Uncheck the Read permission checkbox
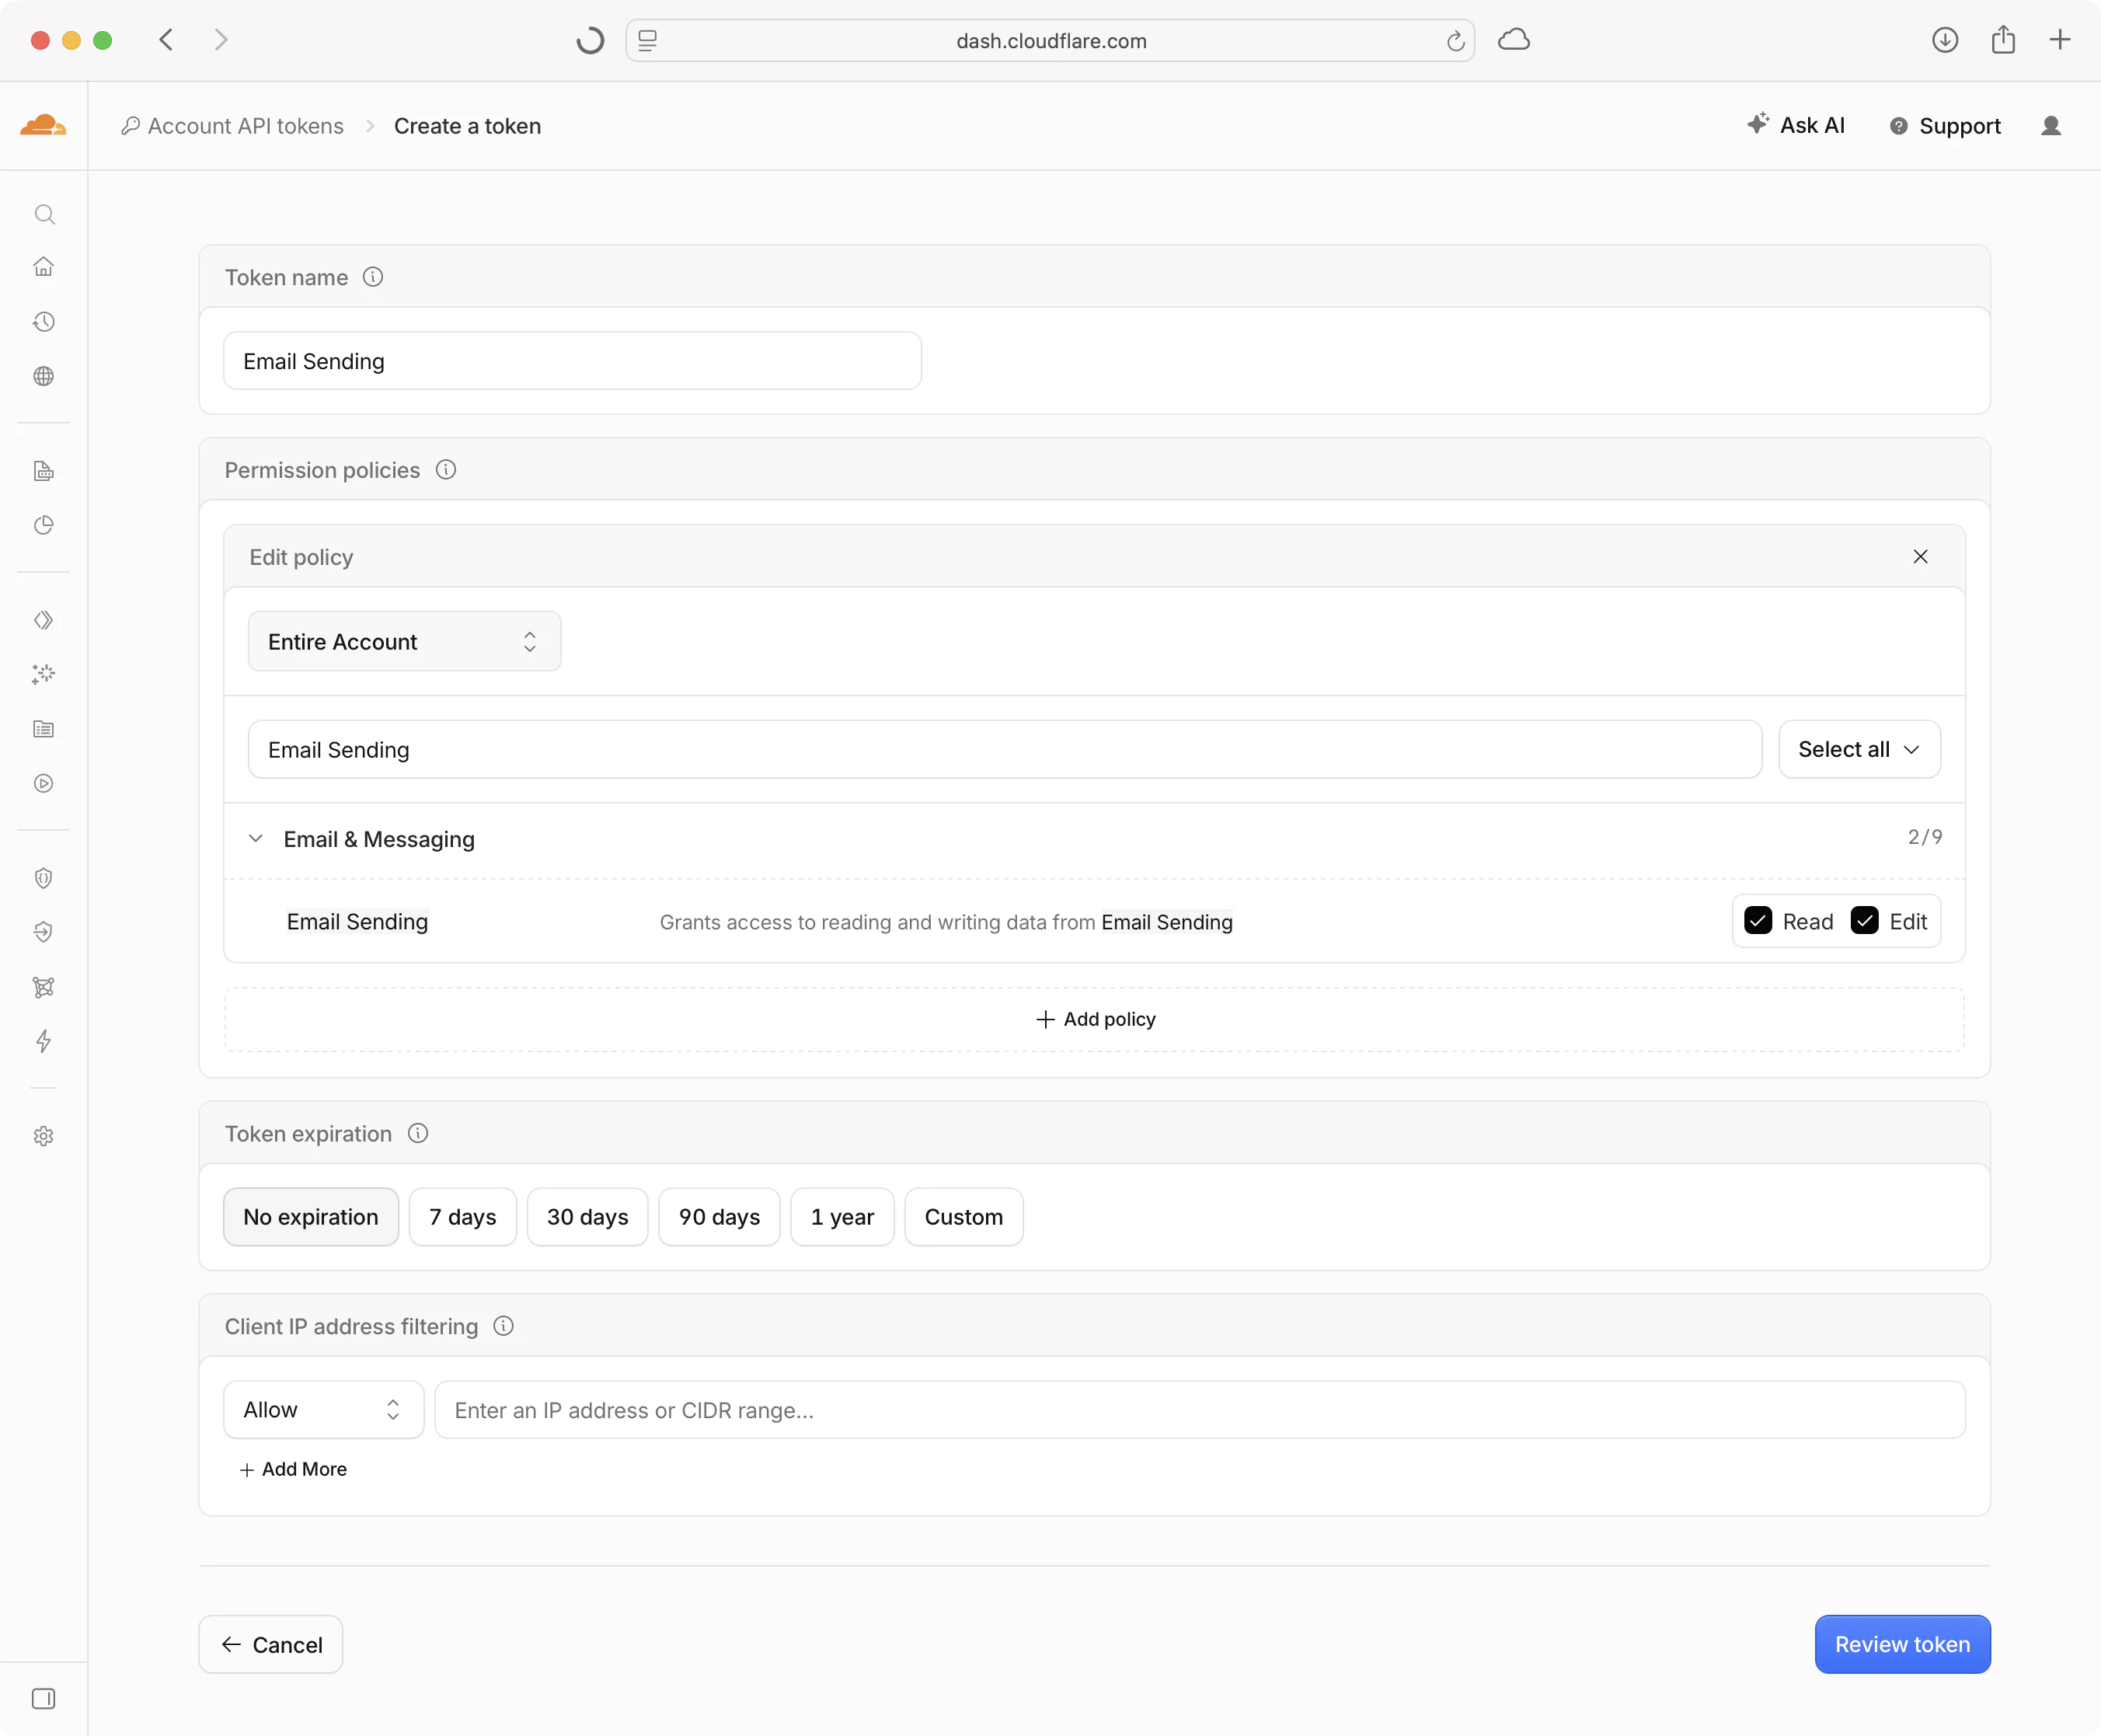This screenshot has height=1736, width=2101. (x=1758, y=921)
